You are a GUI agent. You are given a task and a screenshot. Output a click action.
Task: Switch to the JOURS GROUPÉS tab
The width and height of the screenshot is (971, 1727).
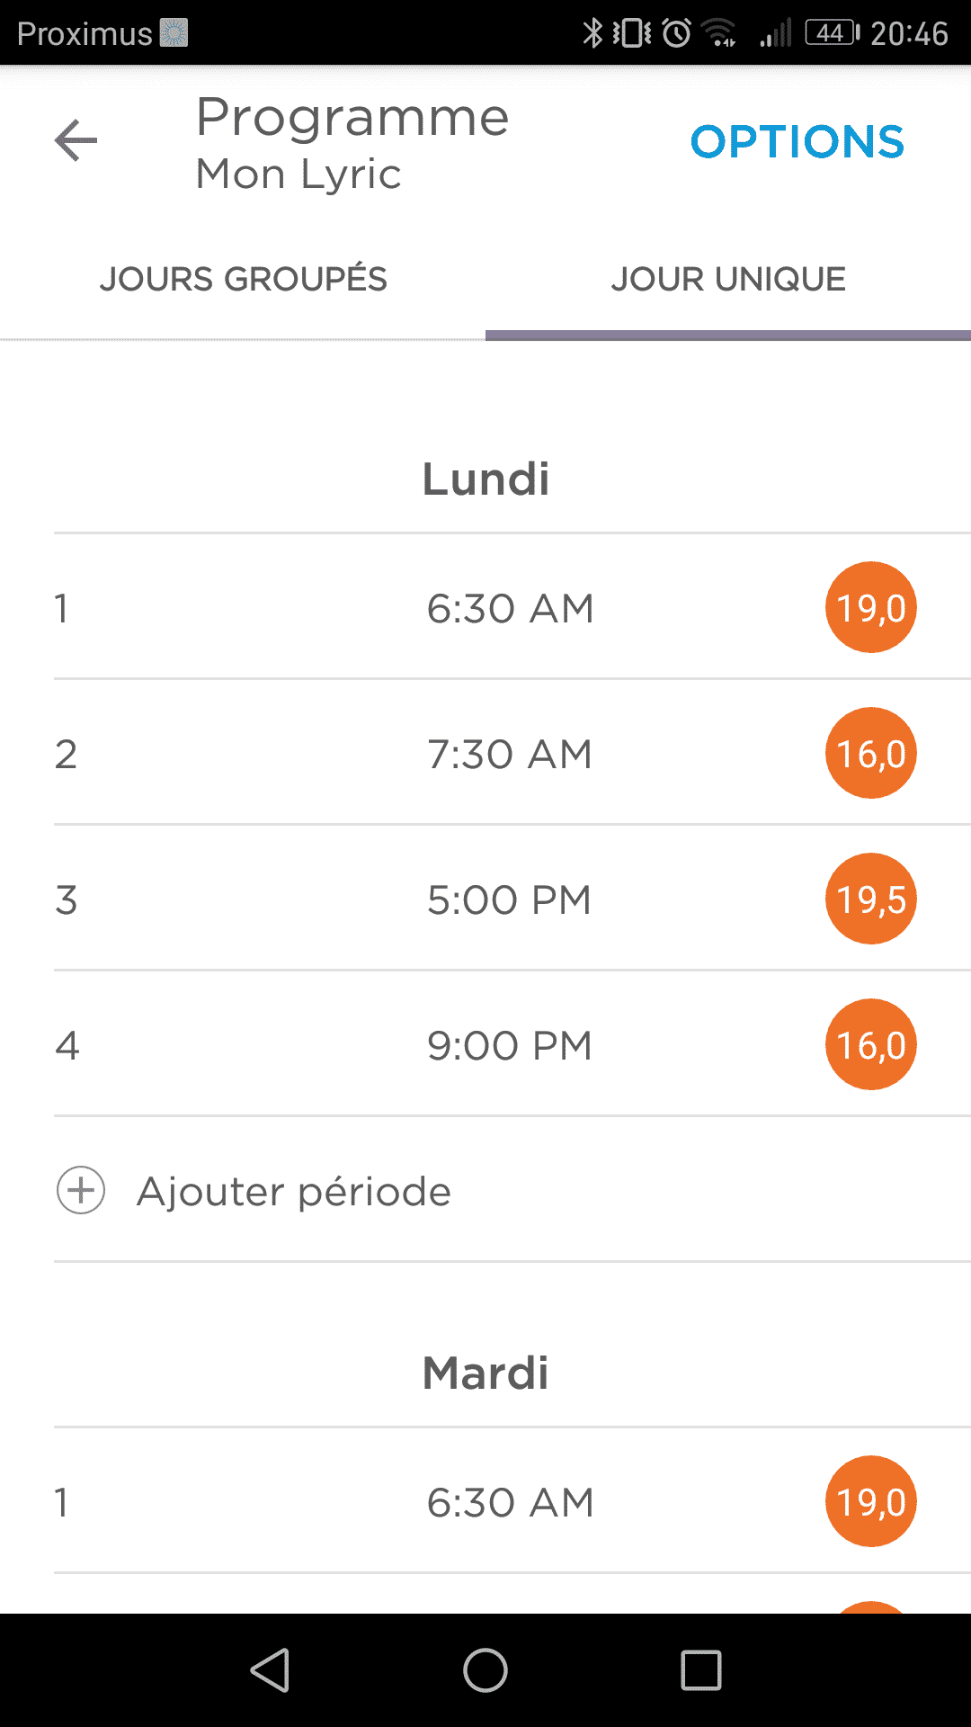[243, 279]
